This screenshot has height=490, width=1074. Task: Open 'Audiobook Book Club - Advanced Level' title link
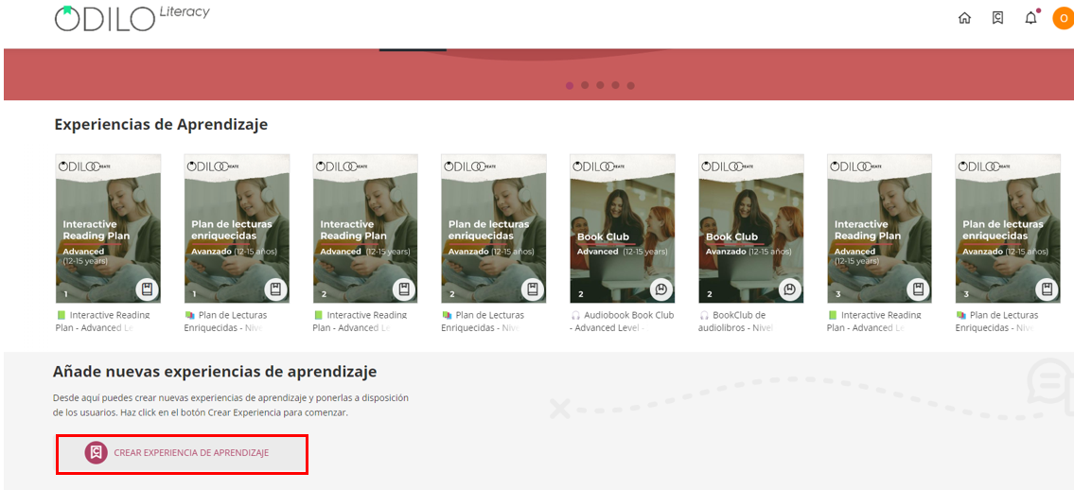tap(622, 321)
